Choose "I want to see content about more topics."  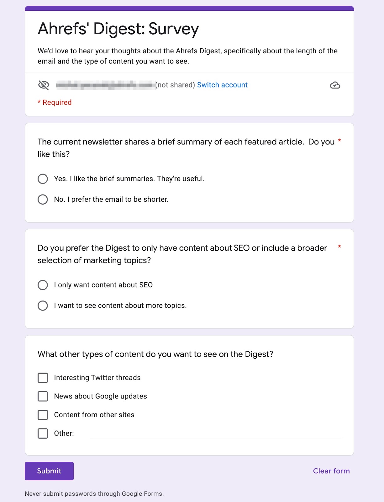coord(43,306)
